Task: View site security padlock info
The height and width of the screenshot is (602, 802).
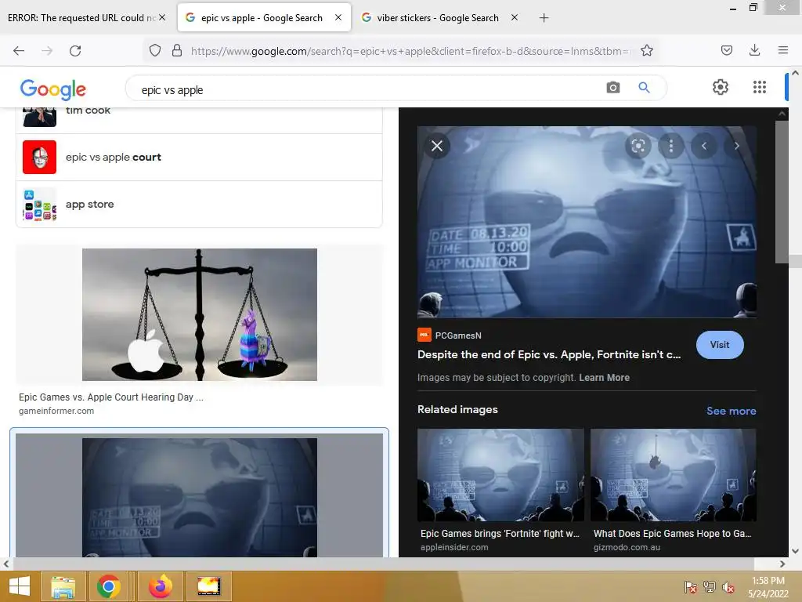Action: (177, 50)
